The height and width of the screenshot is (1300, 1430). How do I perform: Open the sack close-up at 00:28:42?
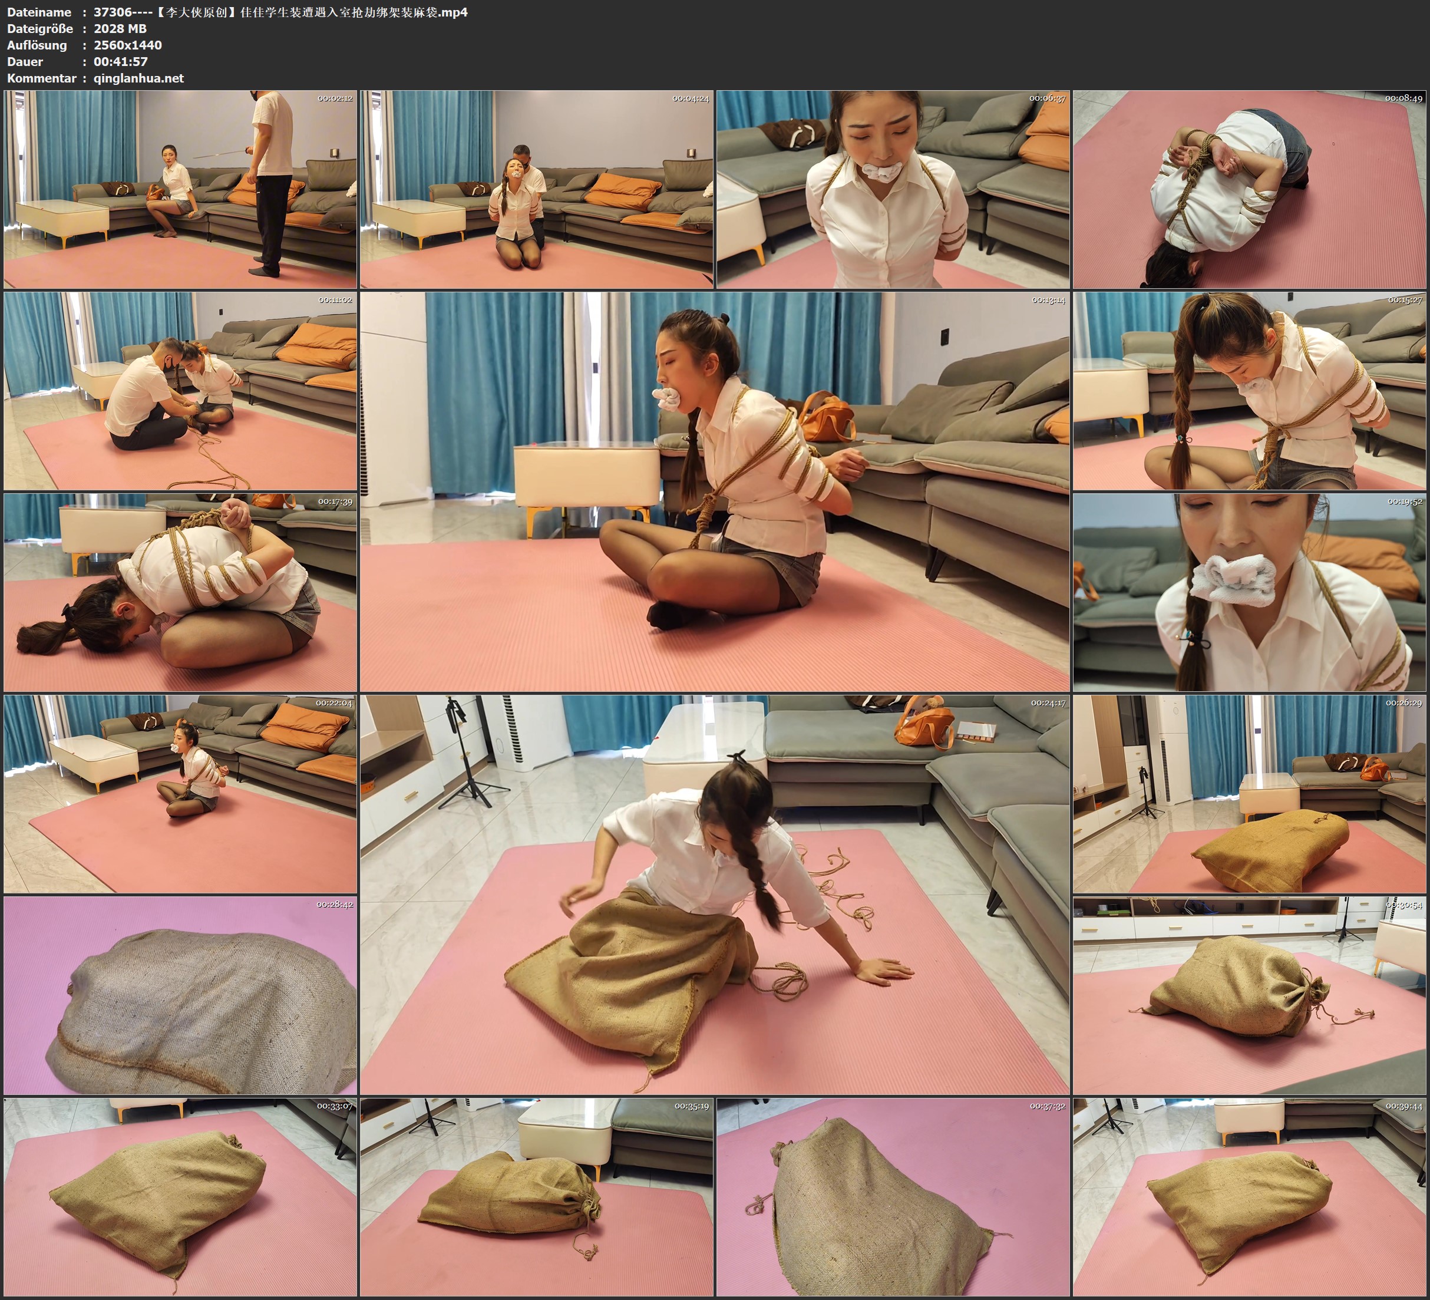180,995
